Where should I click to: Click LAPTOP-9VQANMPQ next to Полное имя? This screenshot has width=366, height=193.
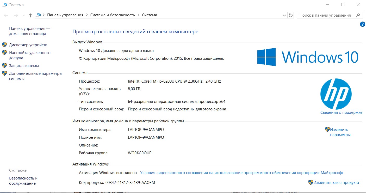[146, 137]
